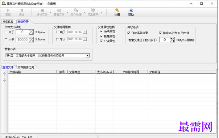The width and height of the screenshot is (219, 138).
Task: Sort by the 文件名称 column header
Action: (32, 72)
